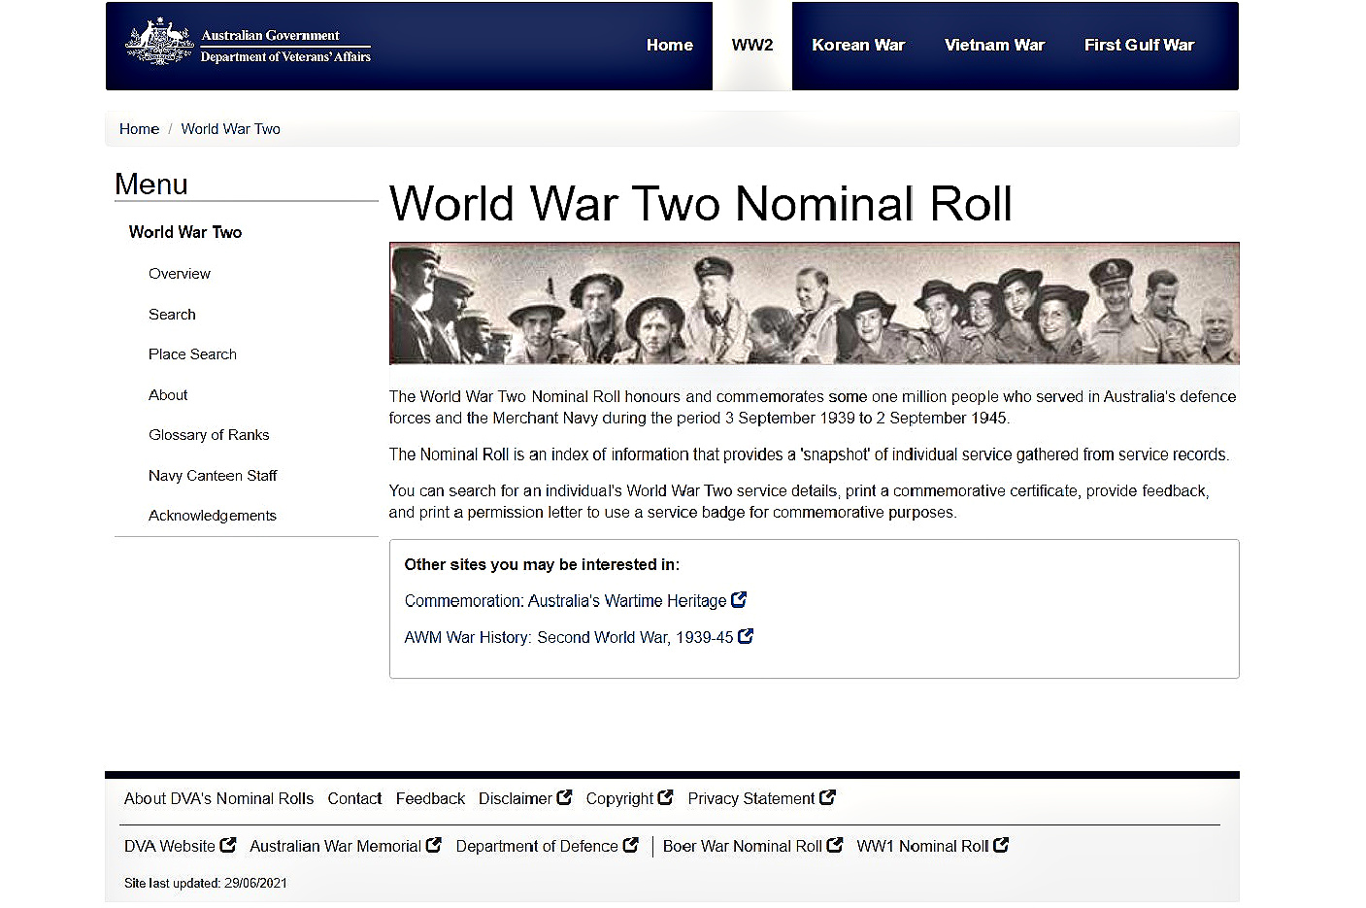Select Navy Canteen Staff in the sidebar menu
Viewport: 1366px width, 908px height.
click(213, 475)
